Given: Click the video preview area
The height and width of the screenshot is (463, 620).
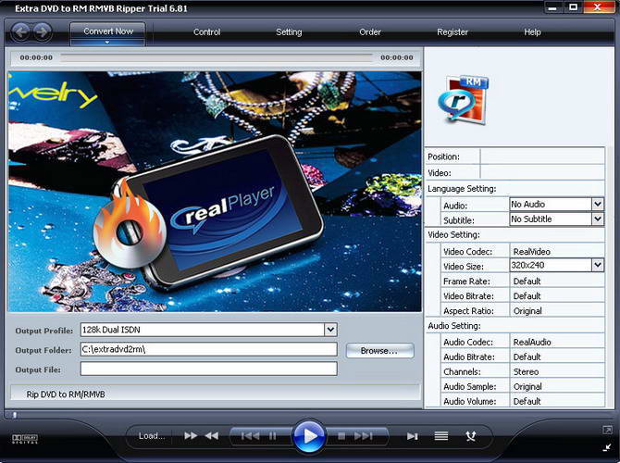Looking at the screenshot, I should pos(215,192).
